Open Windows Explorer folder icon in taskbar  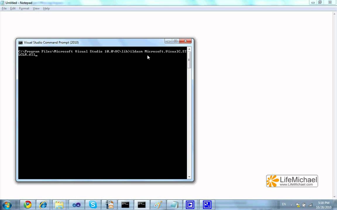59,205
